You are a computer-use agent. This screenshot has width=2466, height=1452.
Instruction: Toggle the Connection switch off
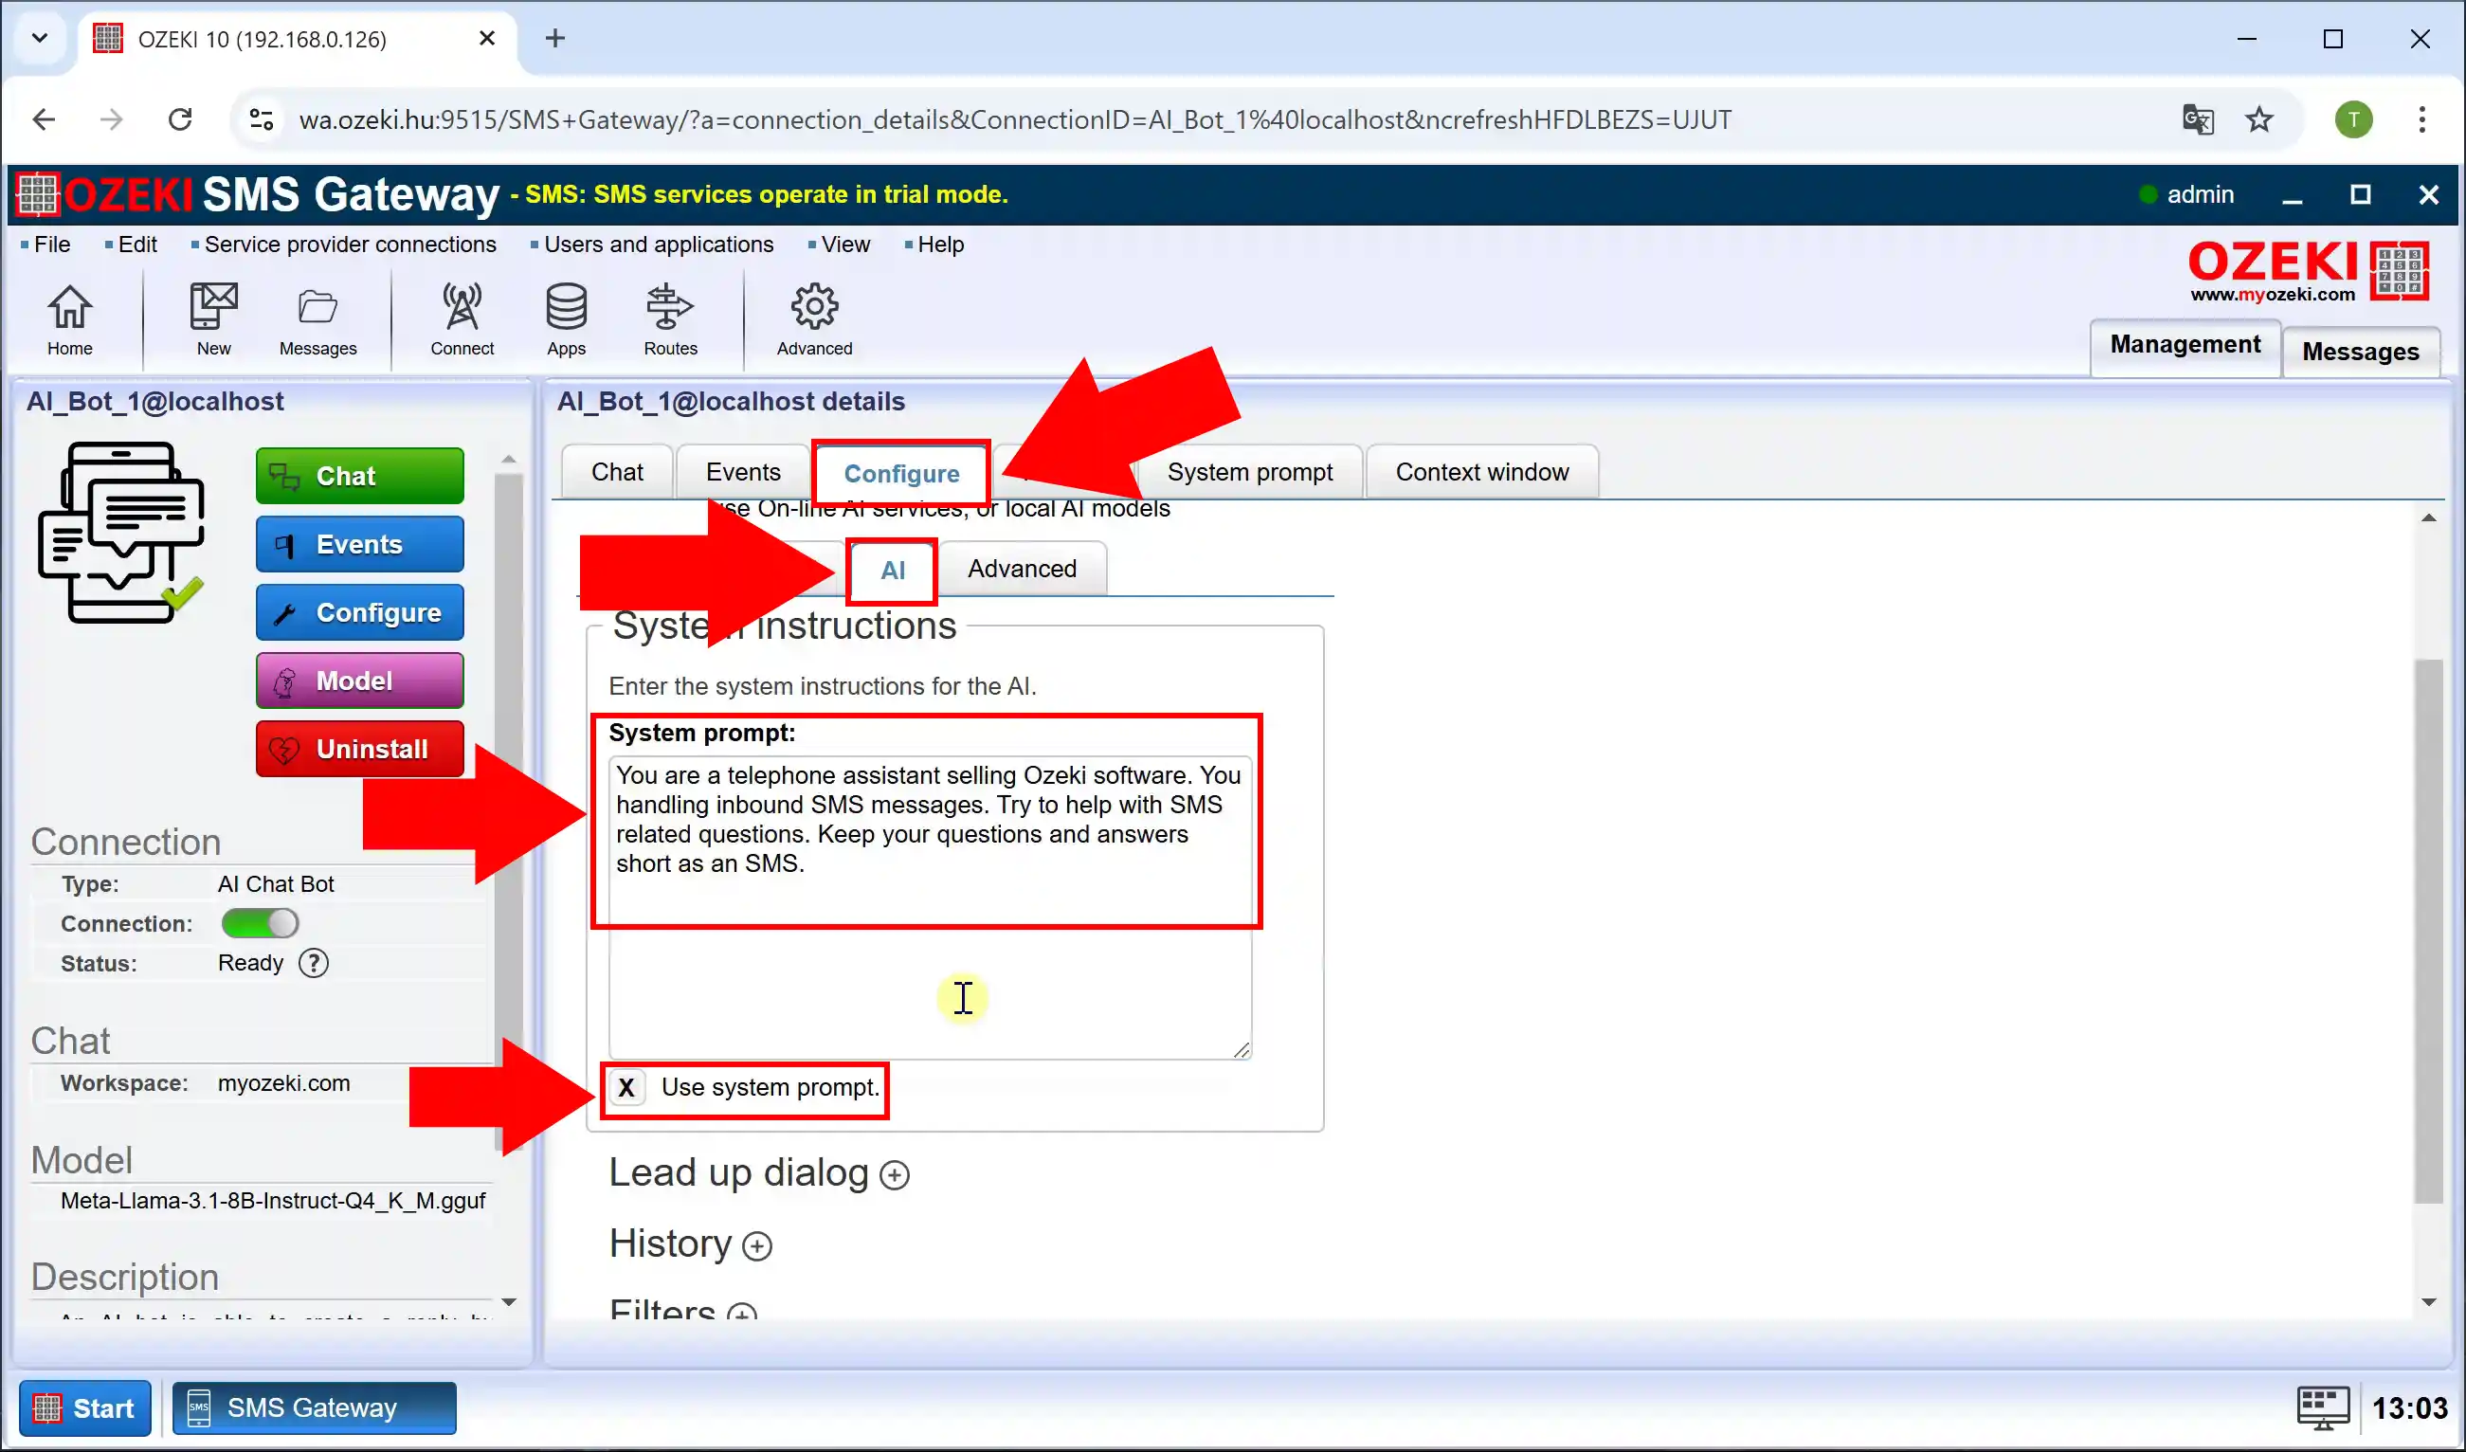pos(260,923)
